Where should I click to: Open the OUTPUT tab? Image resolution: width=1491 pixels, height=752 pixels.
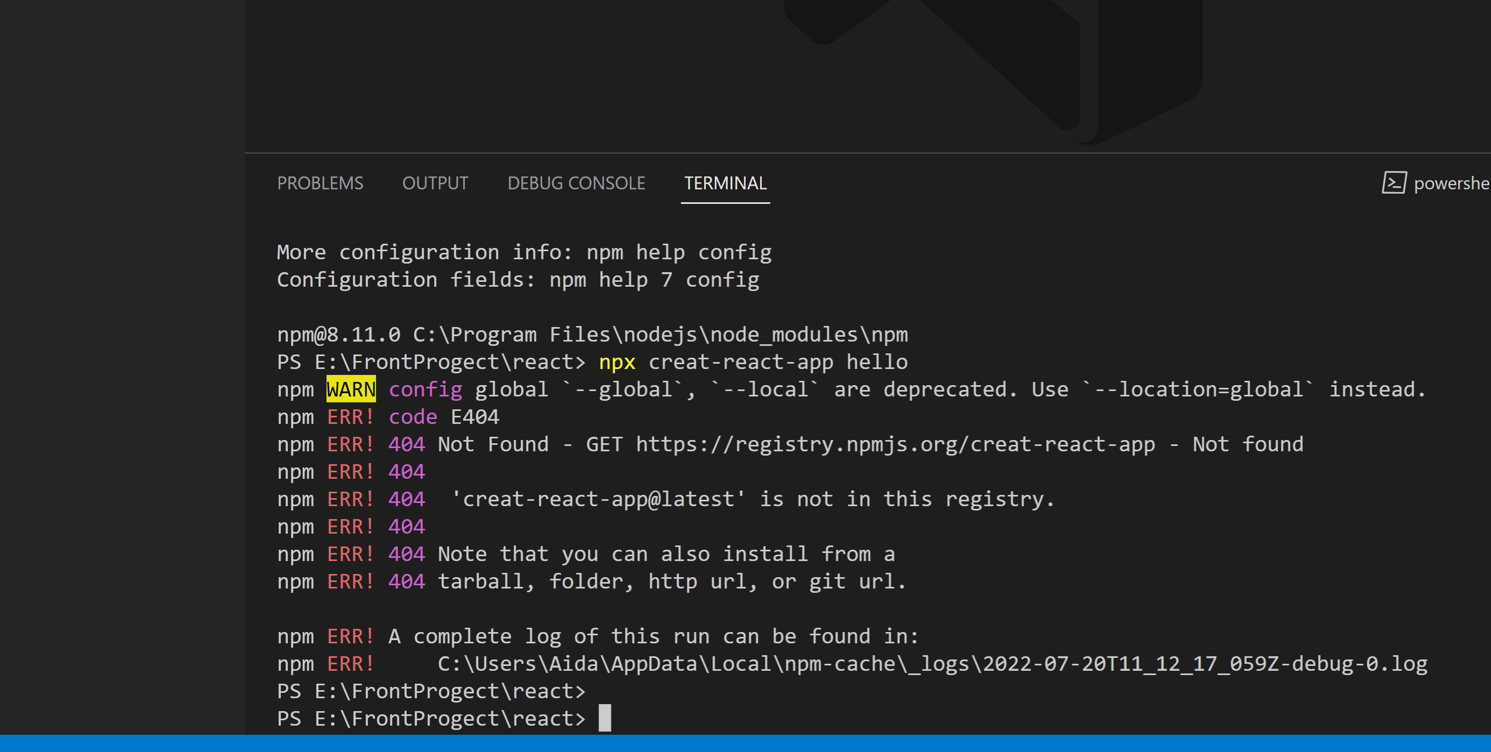pos(435,183)
